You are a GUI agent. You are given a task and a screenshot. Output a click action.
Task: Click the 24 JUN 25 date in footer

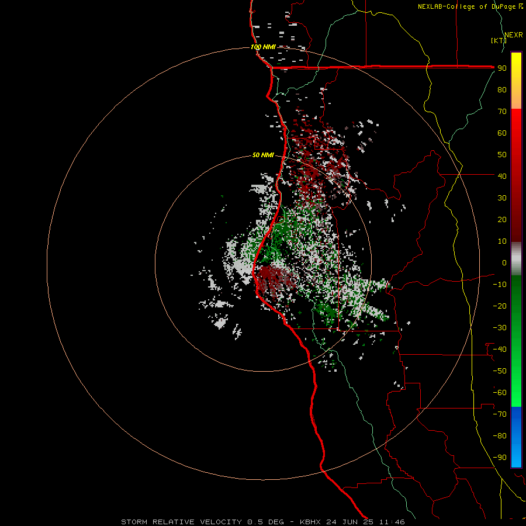(350, 522)
